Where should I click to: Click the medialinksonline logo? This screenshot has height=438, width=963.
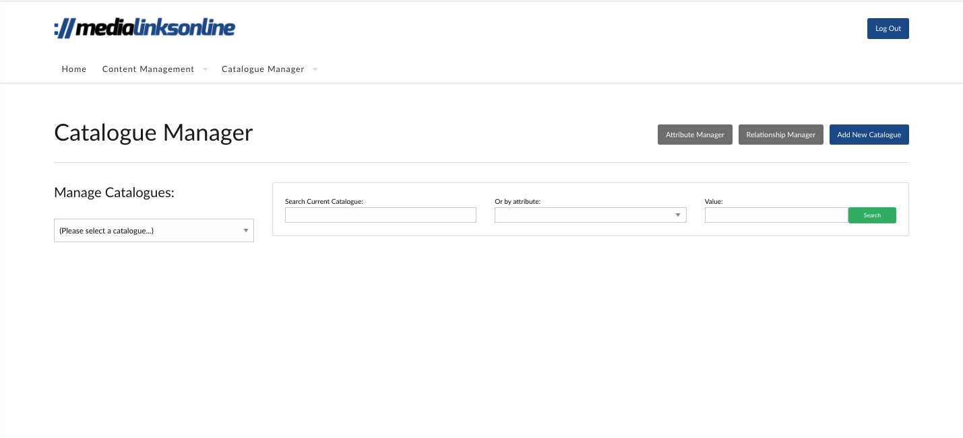144,27
